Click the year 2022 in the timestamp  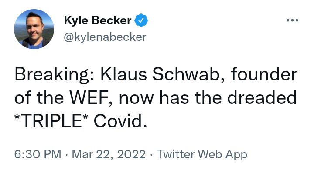[131, 154]
